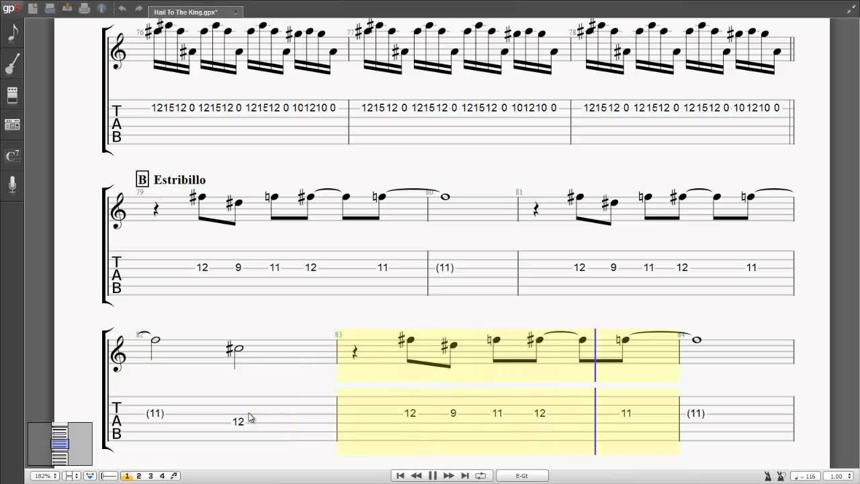Click the E-Gt track button
This screenshot has height=484, width=860.
click(522, 476)
